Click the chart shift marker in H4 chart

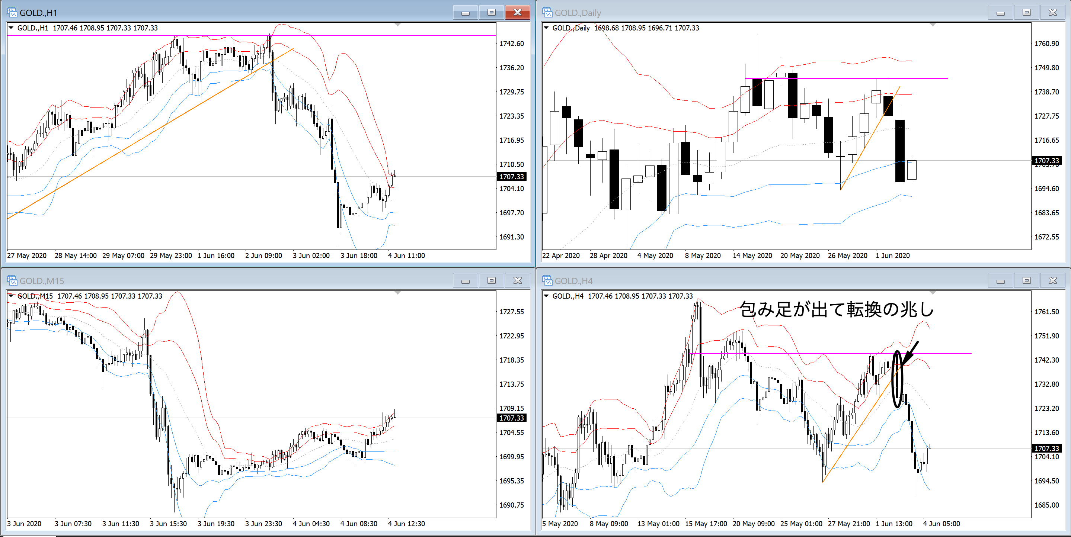(933, 293)
